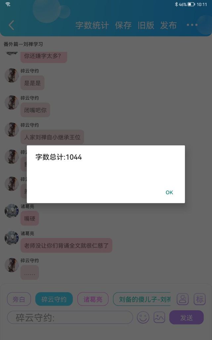Confirm the word count dialog with OK

(169, 192)
